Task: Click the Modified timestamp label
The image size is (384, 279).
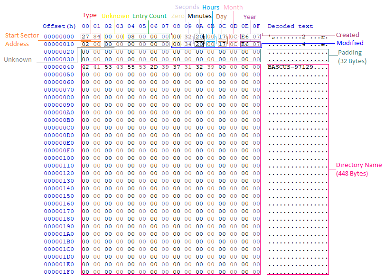Action: tap(350, 43)
